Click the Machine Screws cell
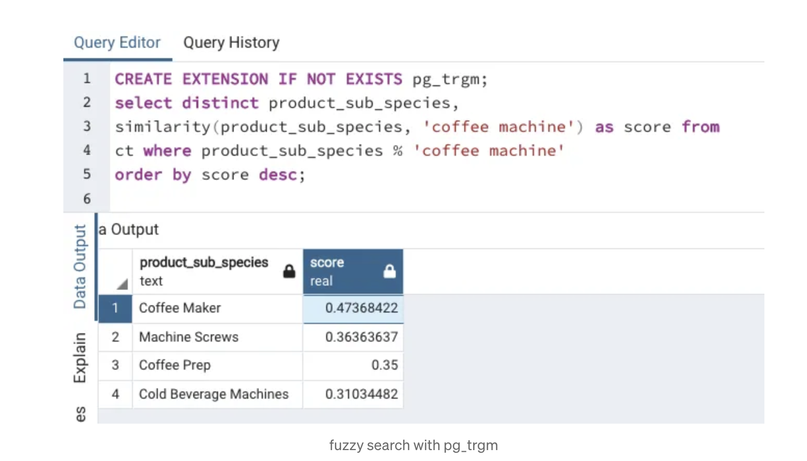 coord(189,337)
